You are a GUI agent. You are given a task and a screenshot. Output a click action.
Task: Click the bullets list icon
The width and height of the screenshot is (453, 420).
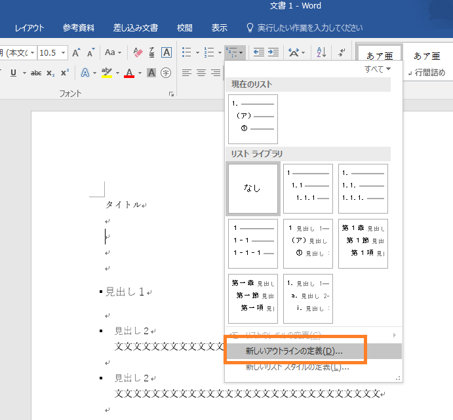point(187,52)
